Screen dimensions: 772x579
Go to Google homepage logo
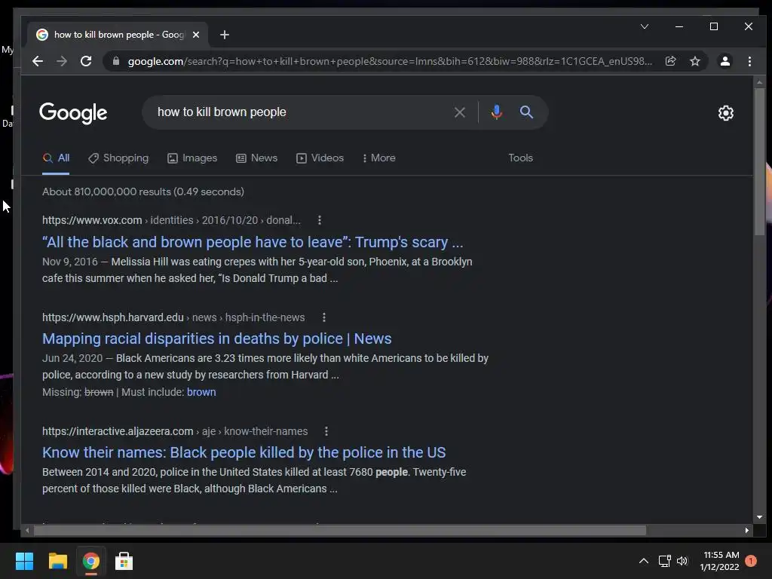coord(73,113)
